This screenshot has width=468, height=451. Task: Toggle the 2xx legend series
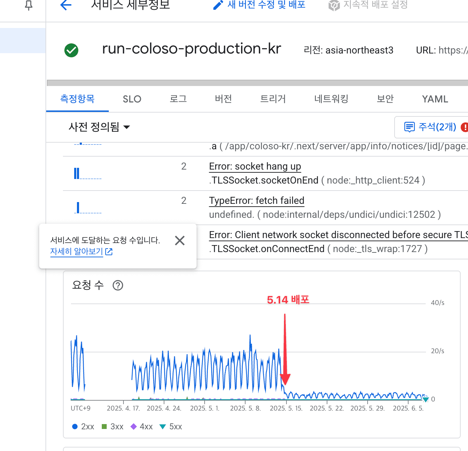[83, 427]
